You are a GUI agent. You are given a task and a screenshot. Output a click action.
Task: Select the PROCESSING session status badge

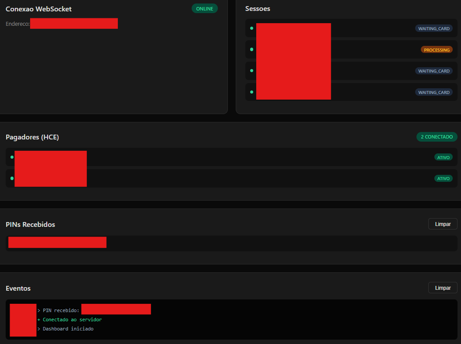point(437,50)
